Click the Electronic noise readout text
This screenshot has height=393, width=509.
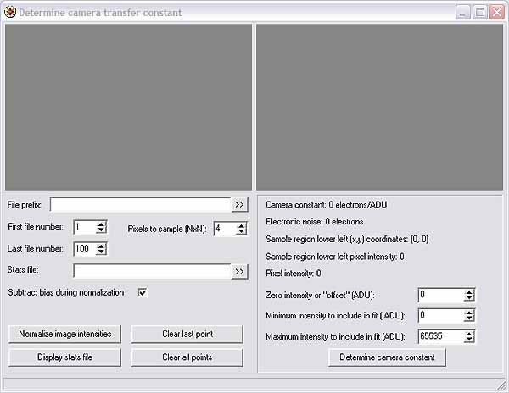click(314, 222)
